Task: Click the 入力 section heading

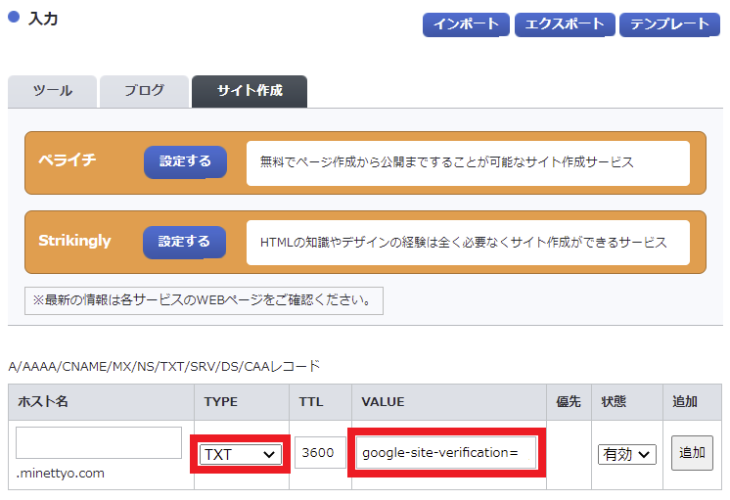Action: (x=43, y=20)
